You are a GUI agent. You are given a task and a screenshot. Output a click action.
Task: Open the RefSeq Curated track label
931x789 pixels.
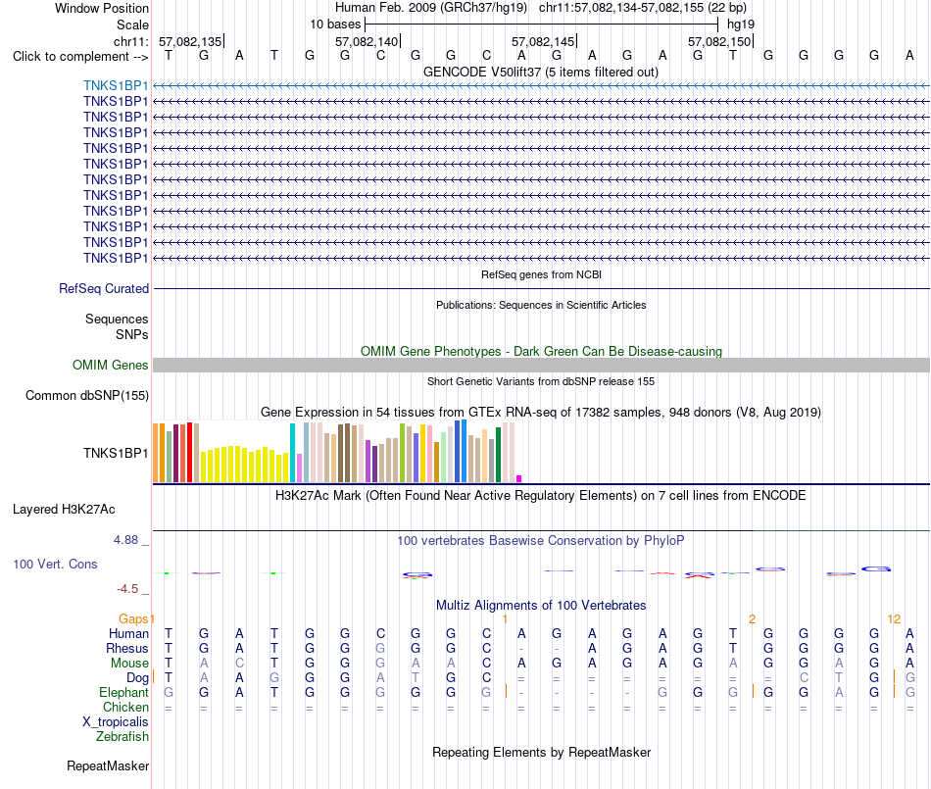[103, 288]
